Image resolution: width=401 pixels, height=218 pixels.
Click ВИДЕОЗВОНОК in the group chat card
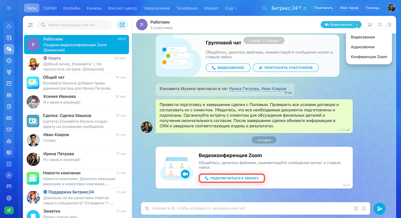[228, 67]
